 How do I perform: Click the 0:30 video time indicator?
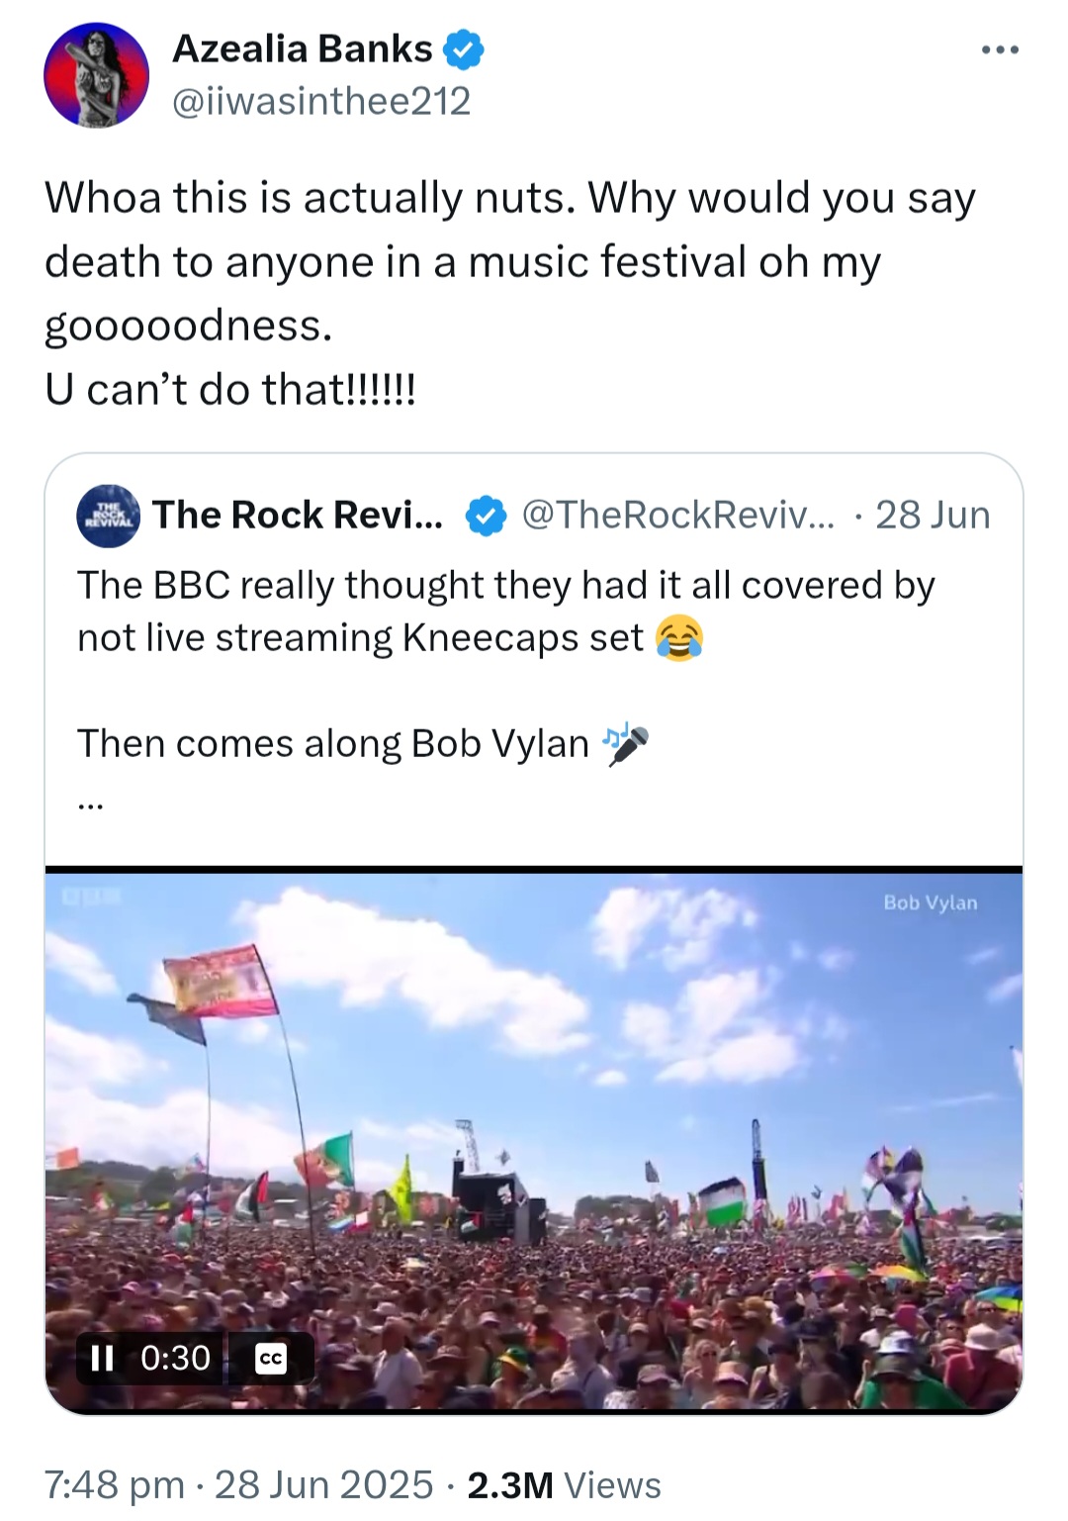pos(176,1358)
